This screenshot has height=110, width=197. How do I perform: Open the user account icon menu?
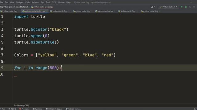(153, 7)
